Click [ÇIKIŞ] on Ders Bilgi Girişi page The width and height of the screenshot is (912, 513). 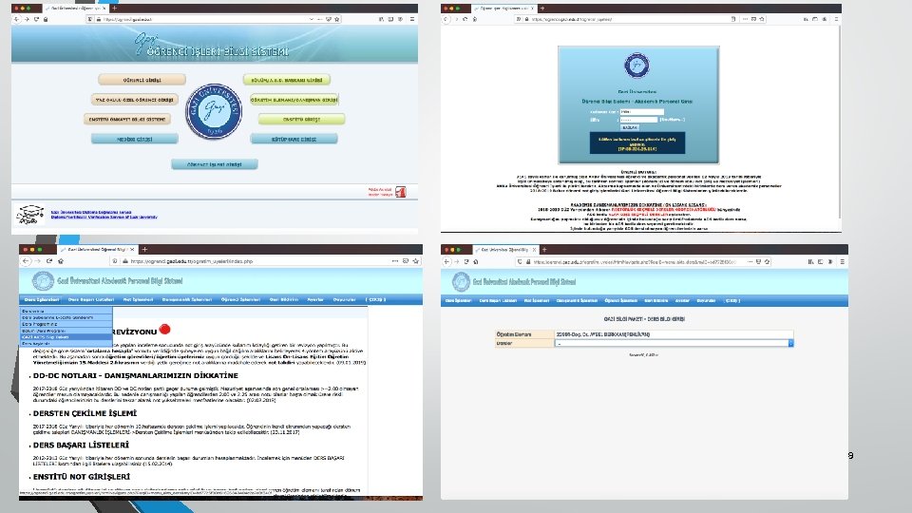tap(732, 301)
